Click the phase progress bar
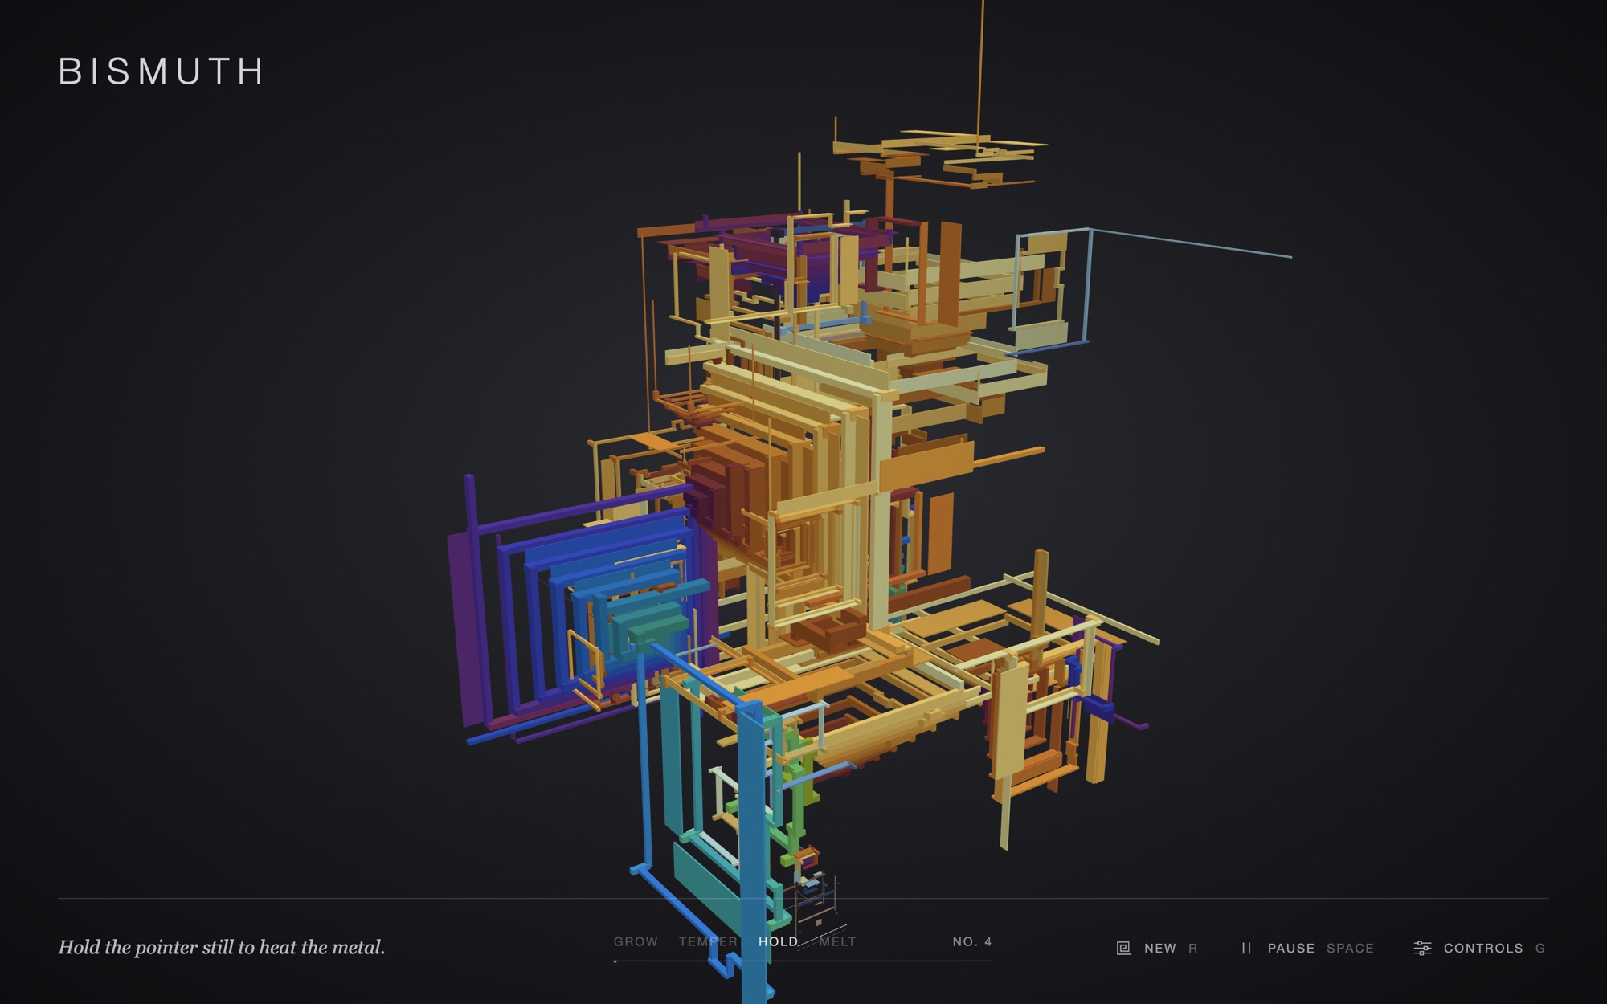This screenshot has width=1607, height=1004. coord(803,961)
